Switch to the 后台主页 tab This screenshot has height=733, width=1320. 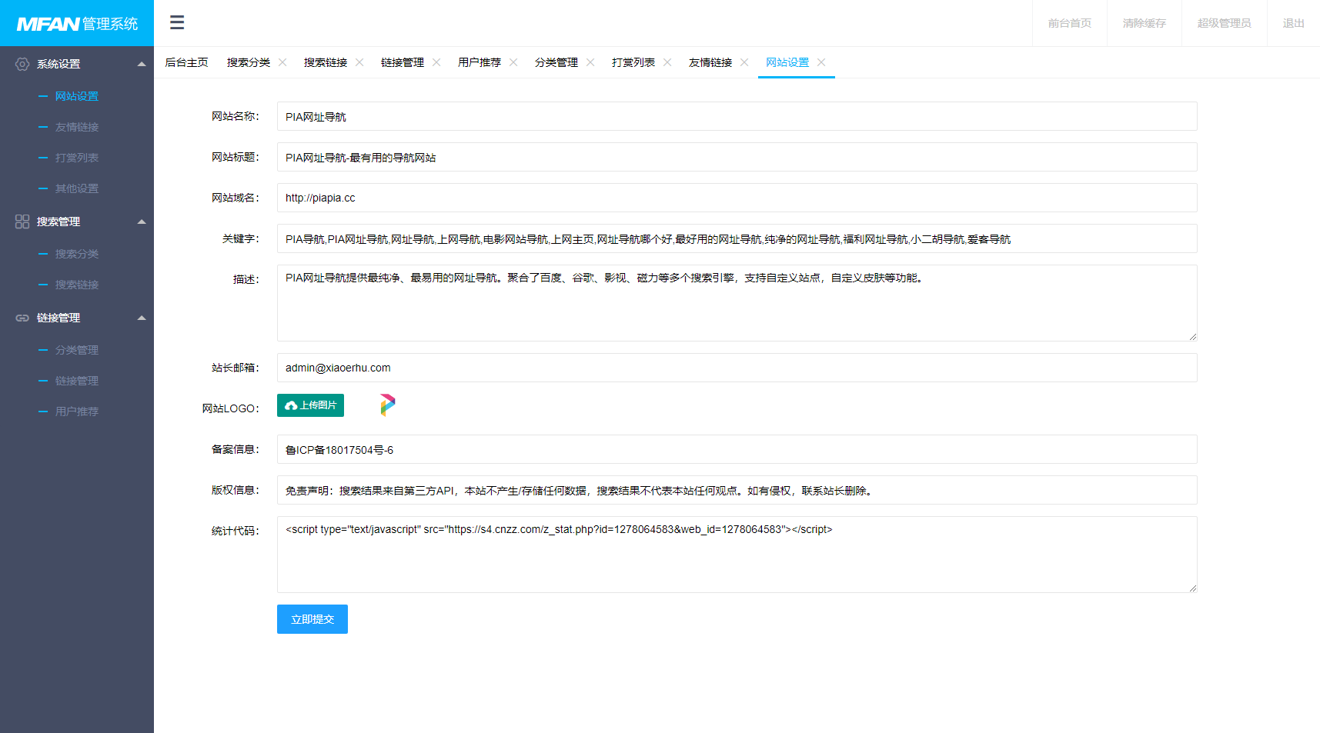[x=185, y=62]
